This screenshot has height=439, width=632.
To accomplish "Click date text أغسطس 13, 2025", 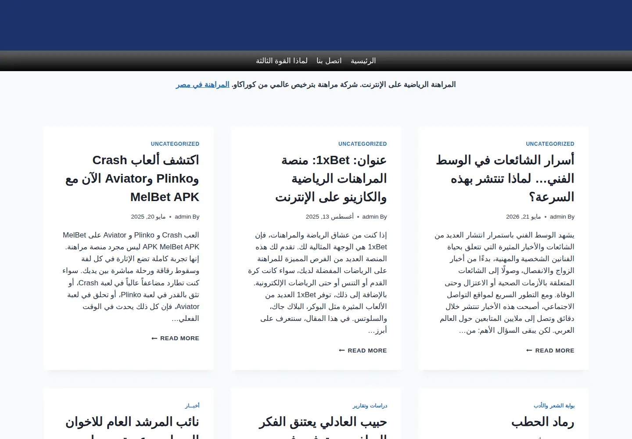I will [x=330, y=217].
